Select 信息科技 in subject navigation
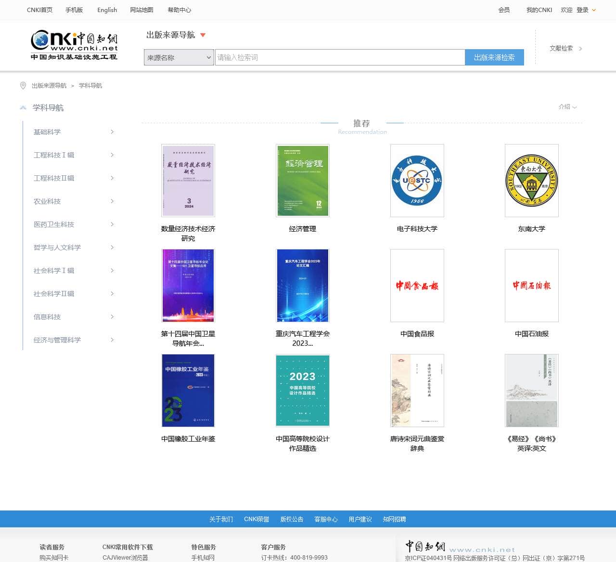The height and width of the screenshot is (562, 616). 47,317
